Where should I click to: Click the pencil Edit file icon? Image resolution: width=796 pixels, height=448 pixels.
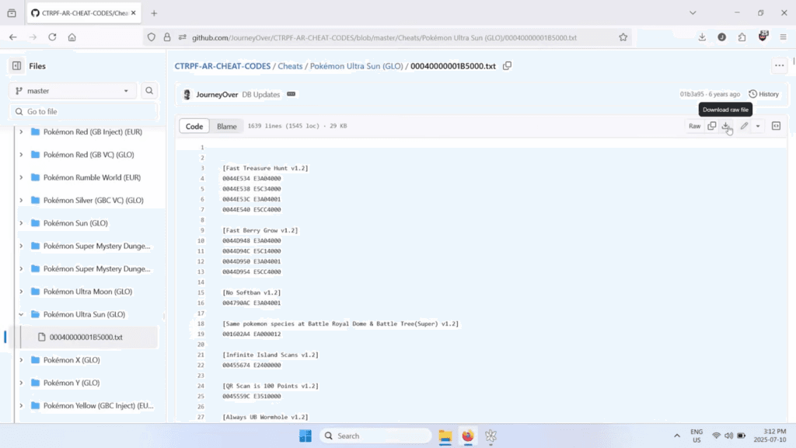pyautogui.click(x=744, y=126)
